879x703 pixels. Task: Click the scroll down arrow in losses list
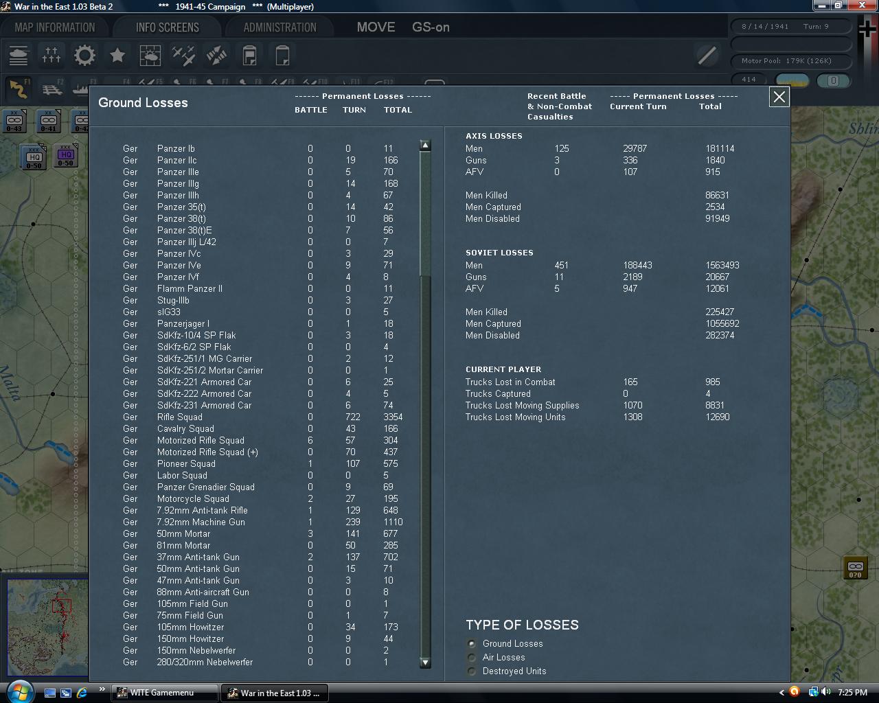(x=425, y=662)
